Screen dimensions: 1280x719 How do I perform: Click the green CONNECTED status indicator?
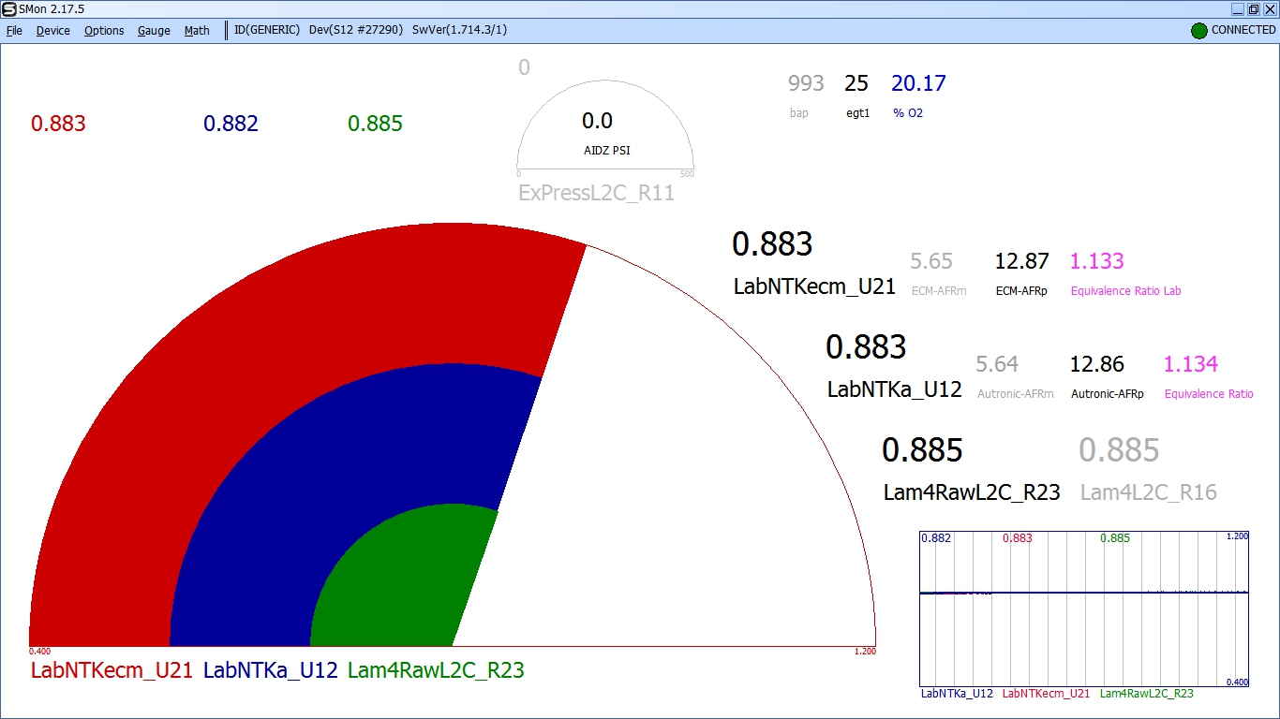click(x=1198, y=31)
